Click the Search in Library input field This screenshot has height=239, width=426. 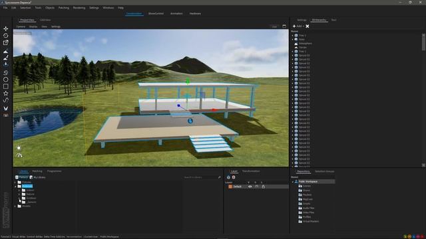200,177
